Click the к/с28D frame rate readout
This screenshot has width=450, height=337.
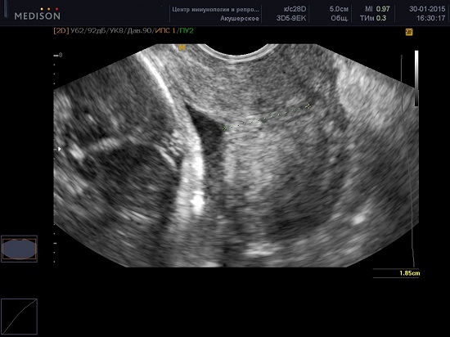295,9
